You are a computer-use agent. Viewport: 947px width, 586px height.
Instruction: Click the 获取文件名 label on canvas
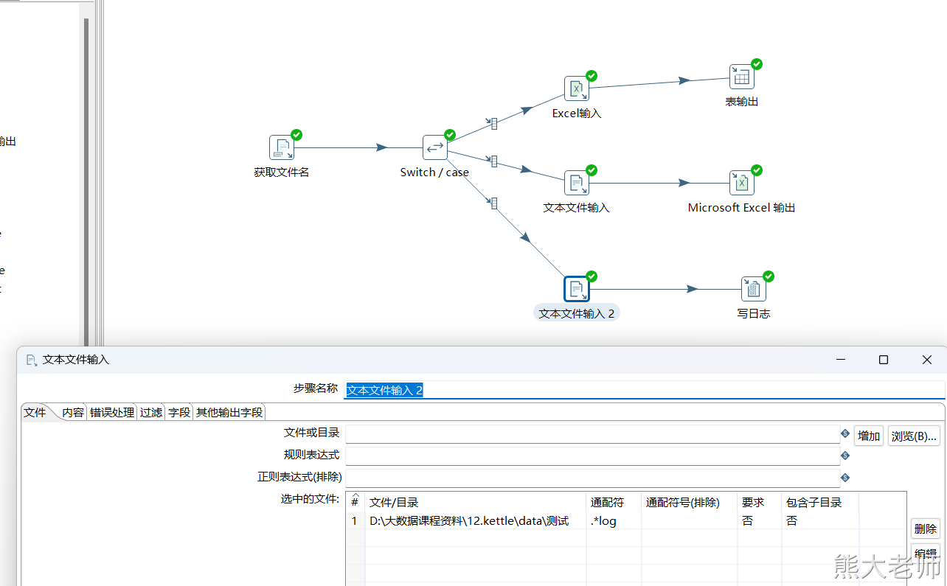(282, 172)
